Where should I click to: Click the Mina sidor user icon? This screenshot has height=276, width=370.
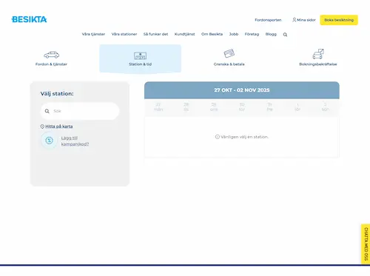point(294,20)
